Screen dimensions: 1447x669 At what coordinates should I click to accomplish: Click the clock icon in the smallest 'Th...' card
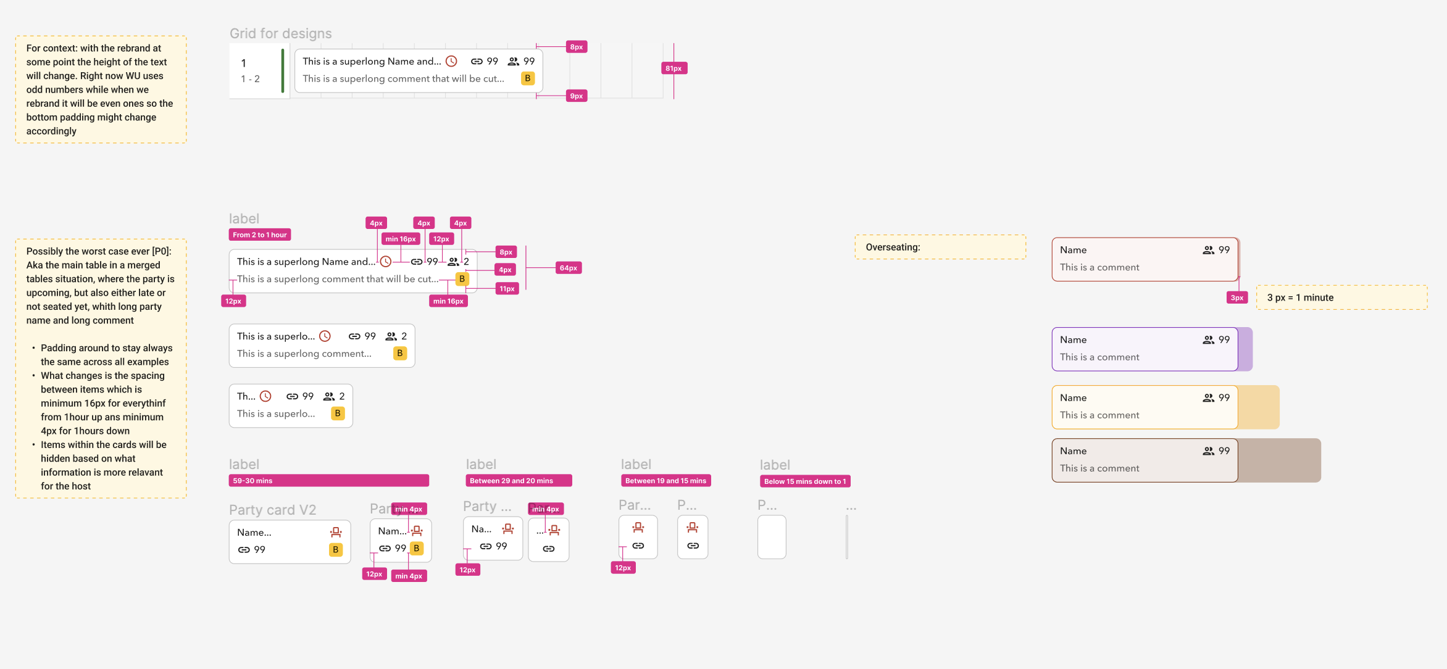point(265,396)
